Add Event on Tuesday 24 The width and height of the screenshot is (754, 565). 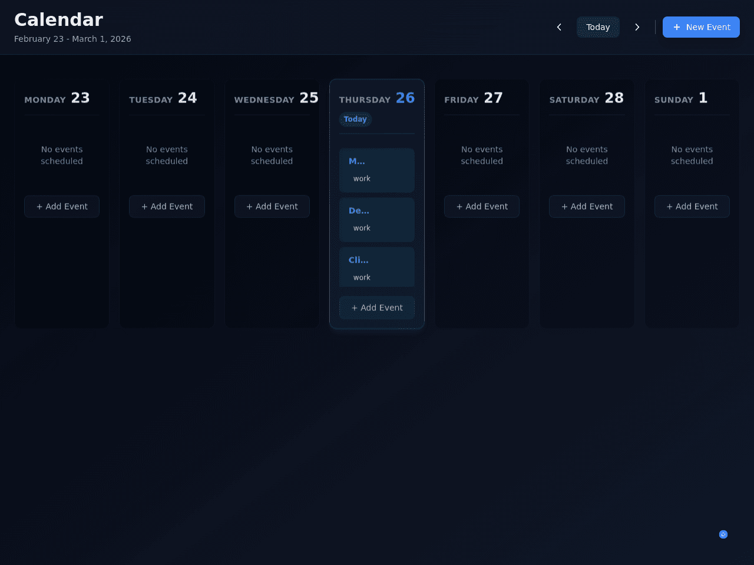[167, 207]
